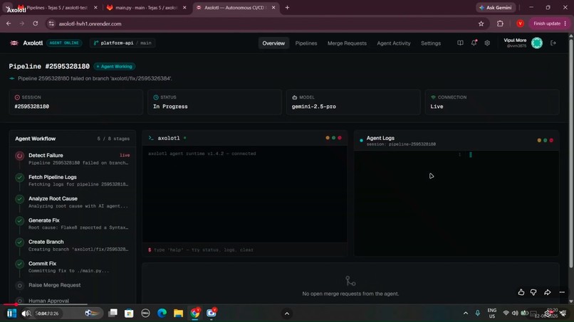
Task: Click the share arrow icon
Action: (x=547, y=292)
